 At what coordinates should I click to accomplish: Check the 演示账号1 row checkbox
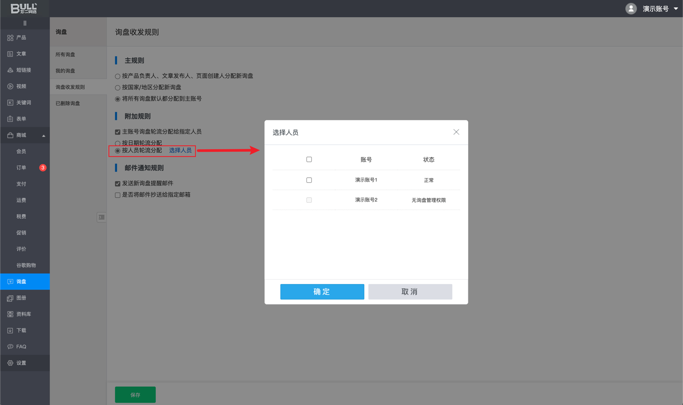309,180
